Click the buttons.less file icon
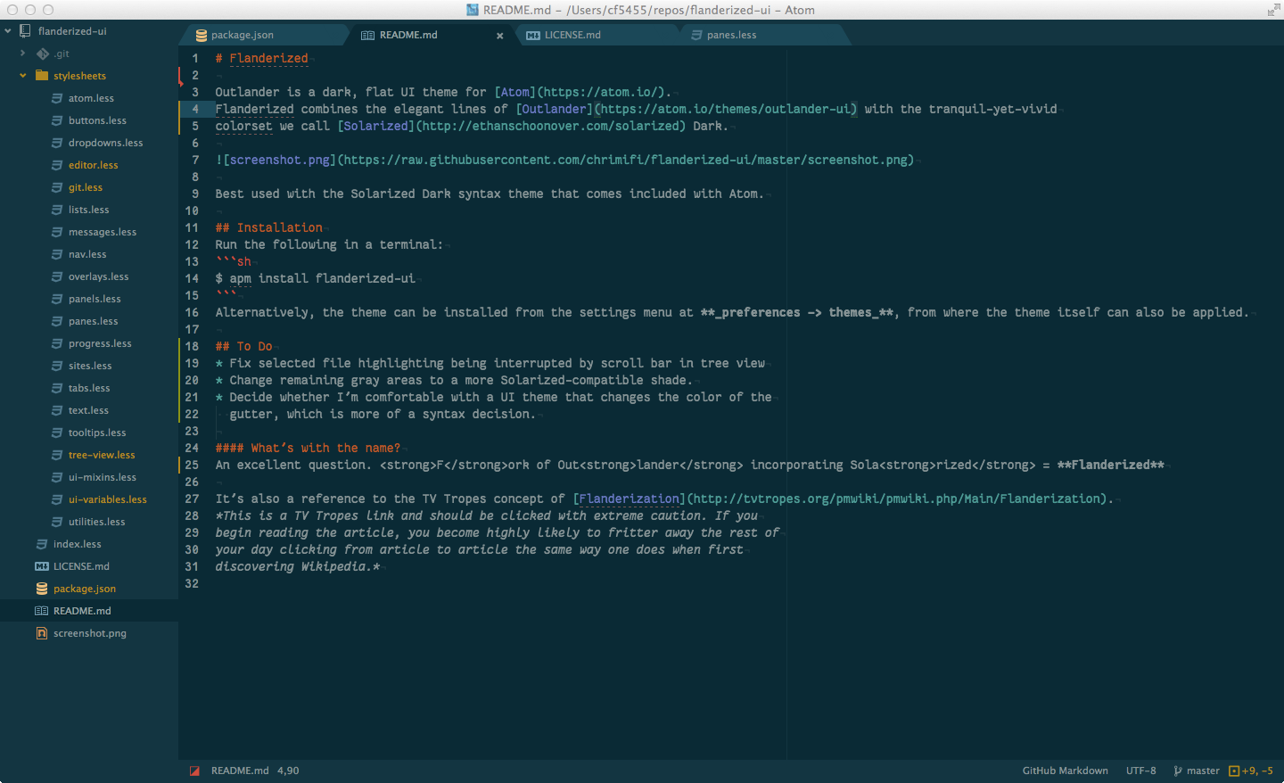The height and width of the screenshot is (783, 1284). pos(57,120)
